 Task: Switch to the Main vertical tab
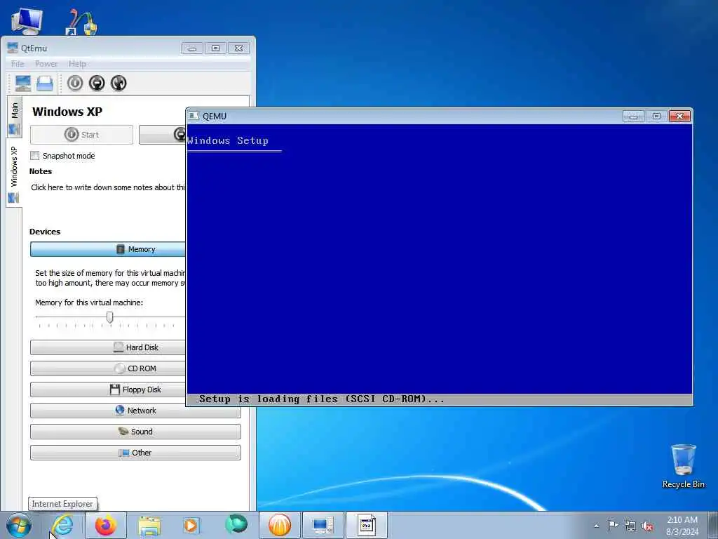coord(14,117)
